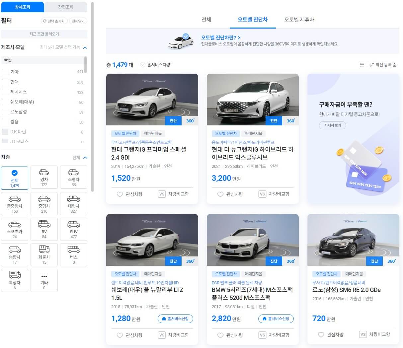
Task: Collapse the 차종 filter section
Action: (x=85, y=158)
